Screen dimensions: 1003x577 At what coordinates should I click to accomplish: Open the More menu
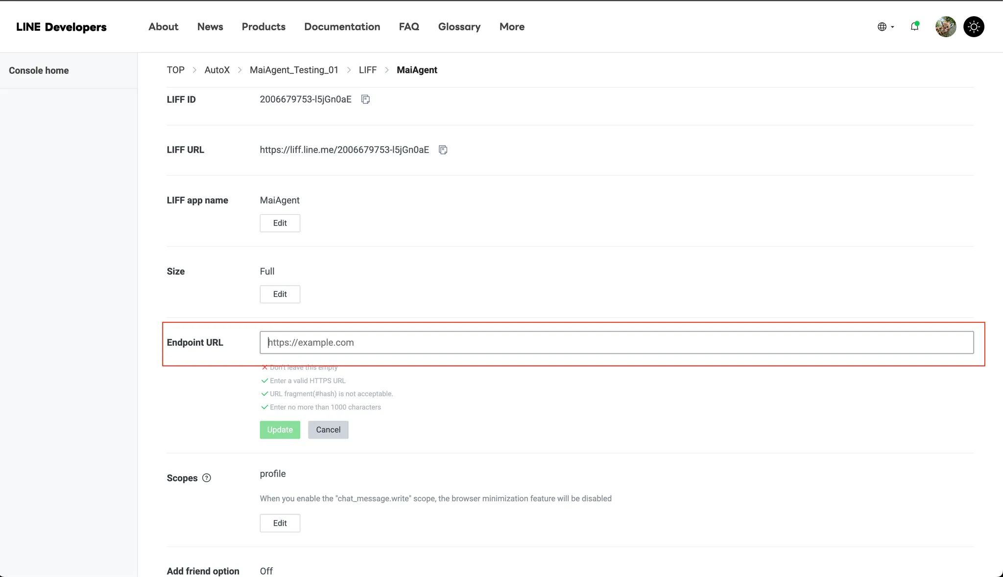[512, 27]
